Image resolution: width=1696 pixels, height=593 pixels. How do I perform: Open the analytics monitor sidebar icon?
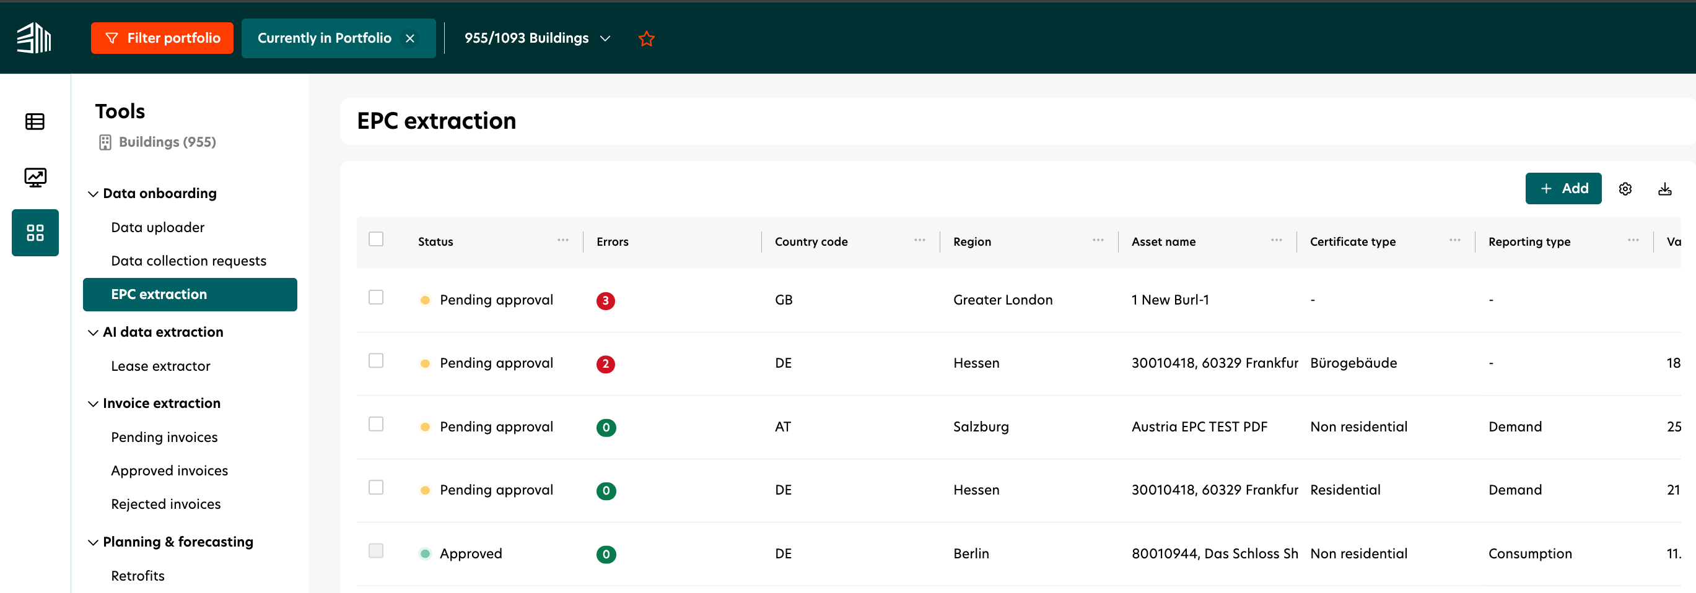tap(35, 178)
